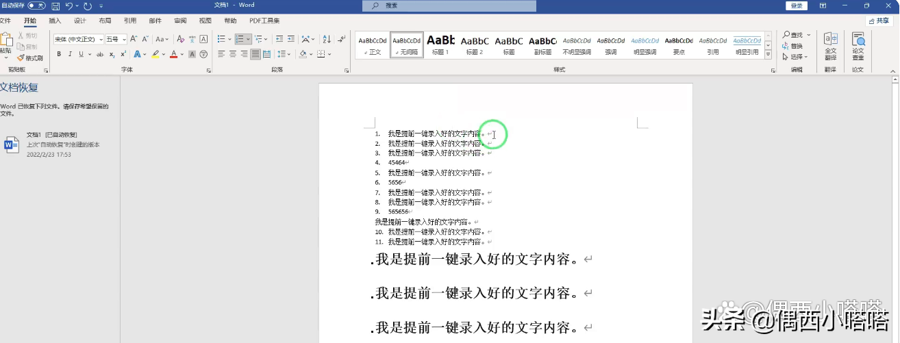Click the Save icon in title bar
Image resolution: width=900 pixels, height=343 pixels.
pos(55,5)
